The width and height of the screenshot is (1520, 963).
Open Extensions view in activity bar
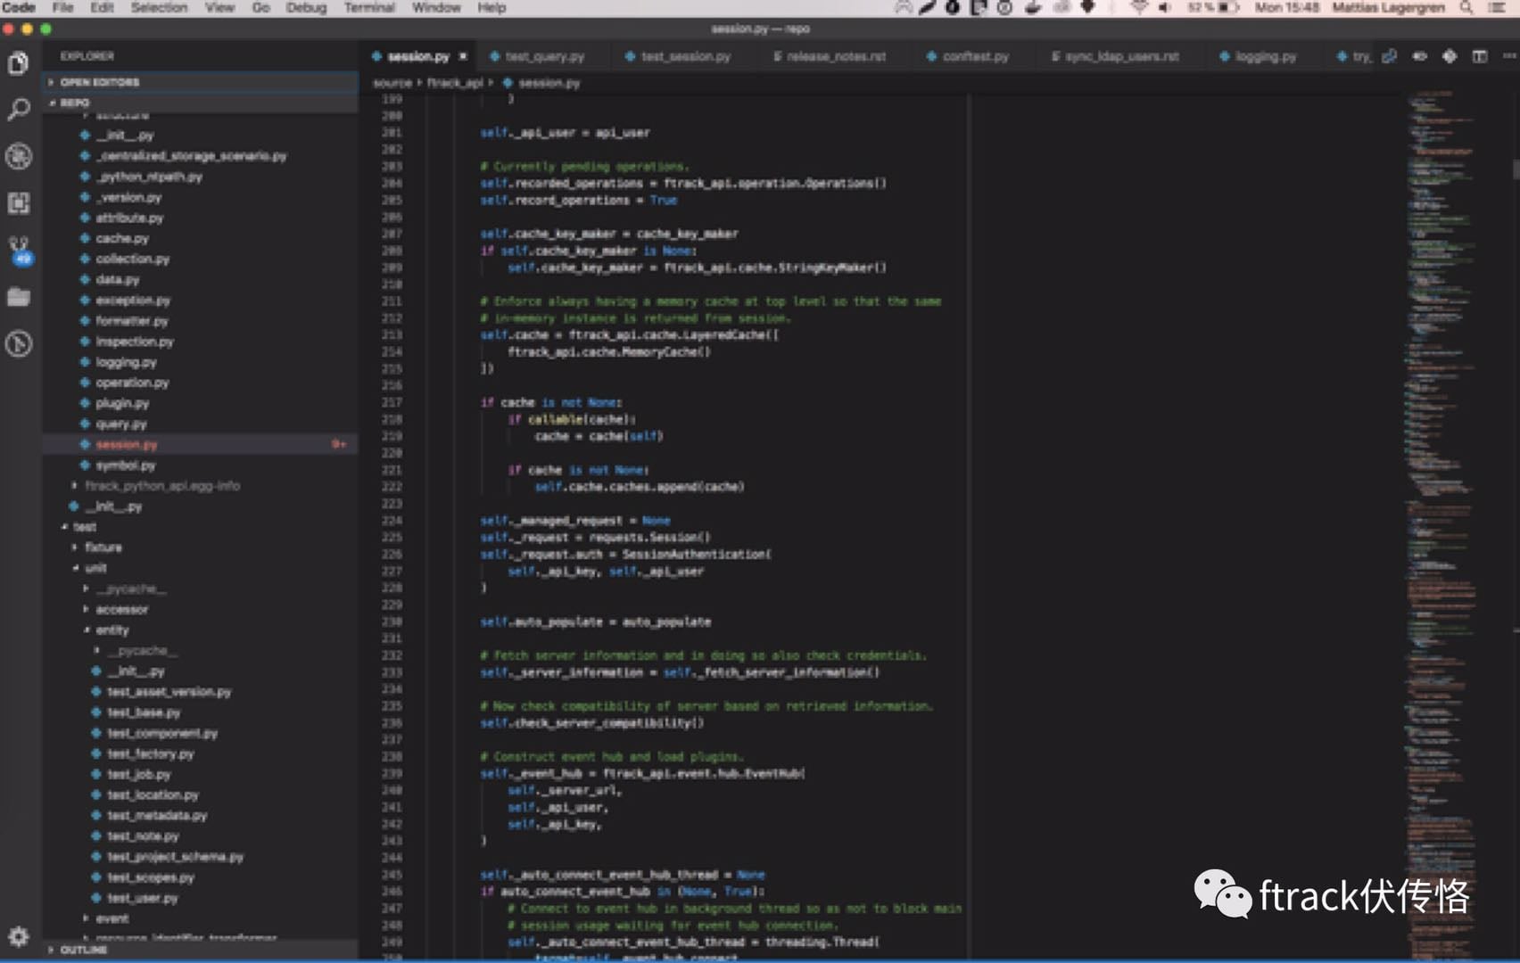[x=19, y=203]
